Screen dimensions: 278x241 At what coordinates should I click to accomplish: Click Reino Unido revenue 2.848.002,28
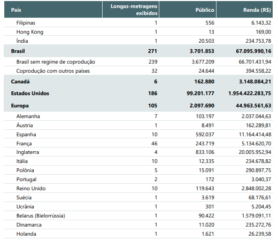tap(256, 189)
